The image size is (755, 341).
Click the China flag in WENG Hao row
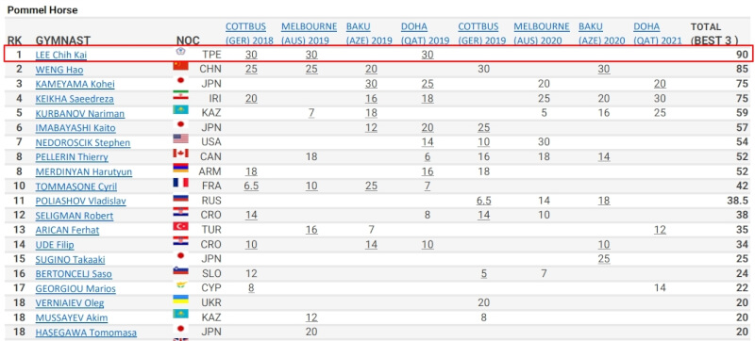point(180,66)
